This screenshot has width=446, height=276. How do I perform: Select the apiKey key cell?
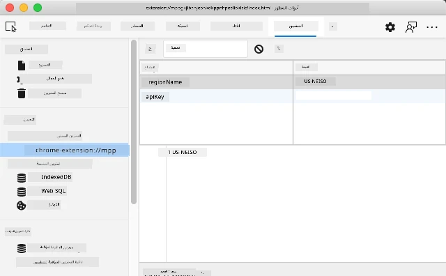point(216,96)
